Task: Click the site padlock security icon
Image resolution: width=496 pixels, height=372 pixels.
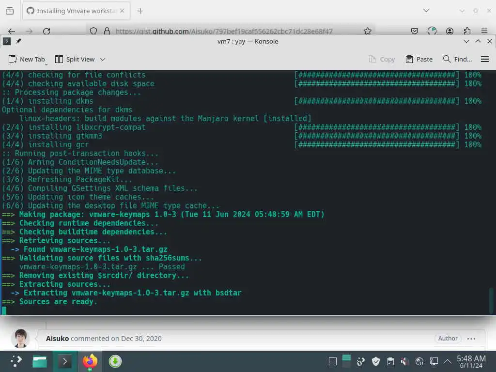Action: (x=107, y=31)
